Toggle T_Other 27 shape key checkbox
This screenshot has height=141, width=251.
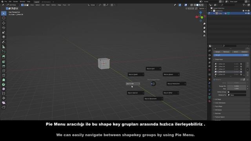[241, 69]
